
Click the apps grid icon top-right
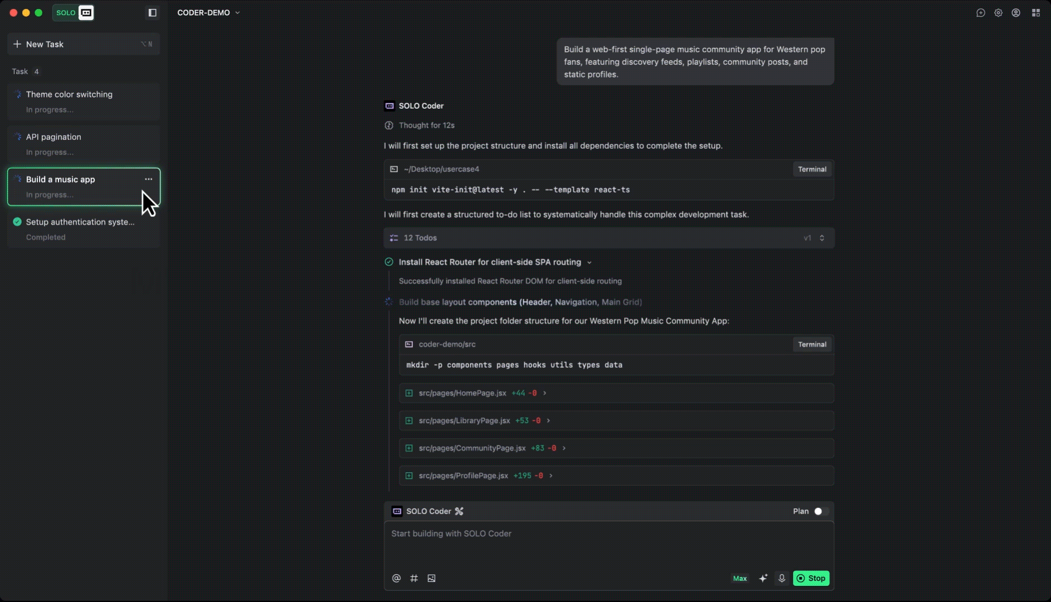1035,12
